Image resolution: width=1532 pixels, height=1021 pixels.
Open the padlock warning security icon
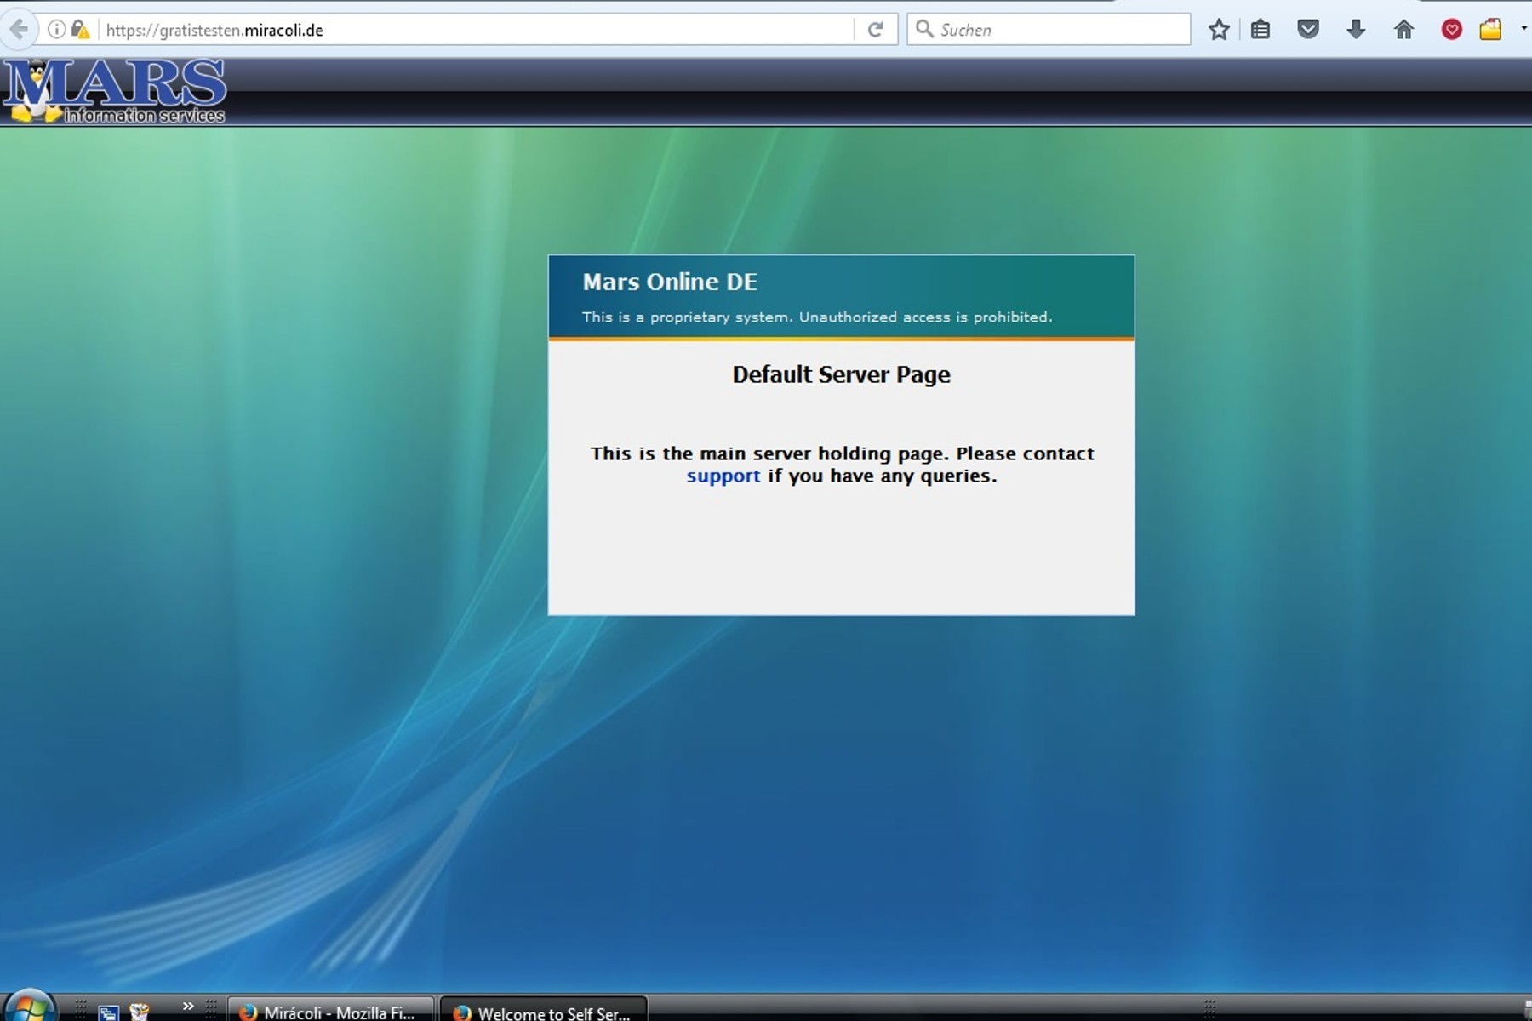pos(80,30)
